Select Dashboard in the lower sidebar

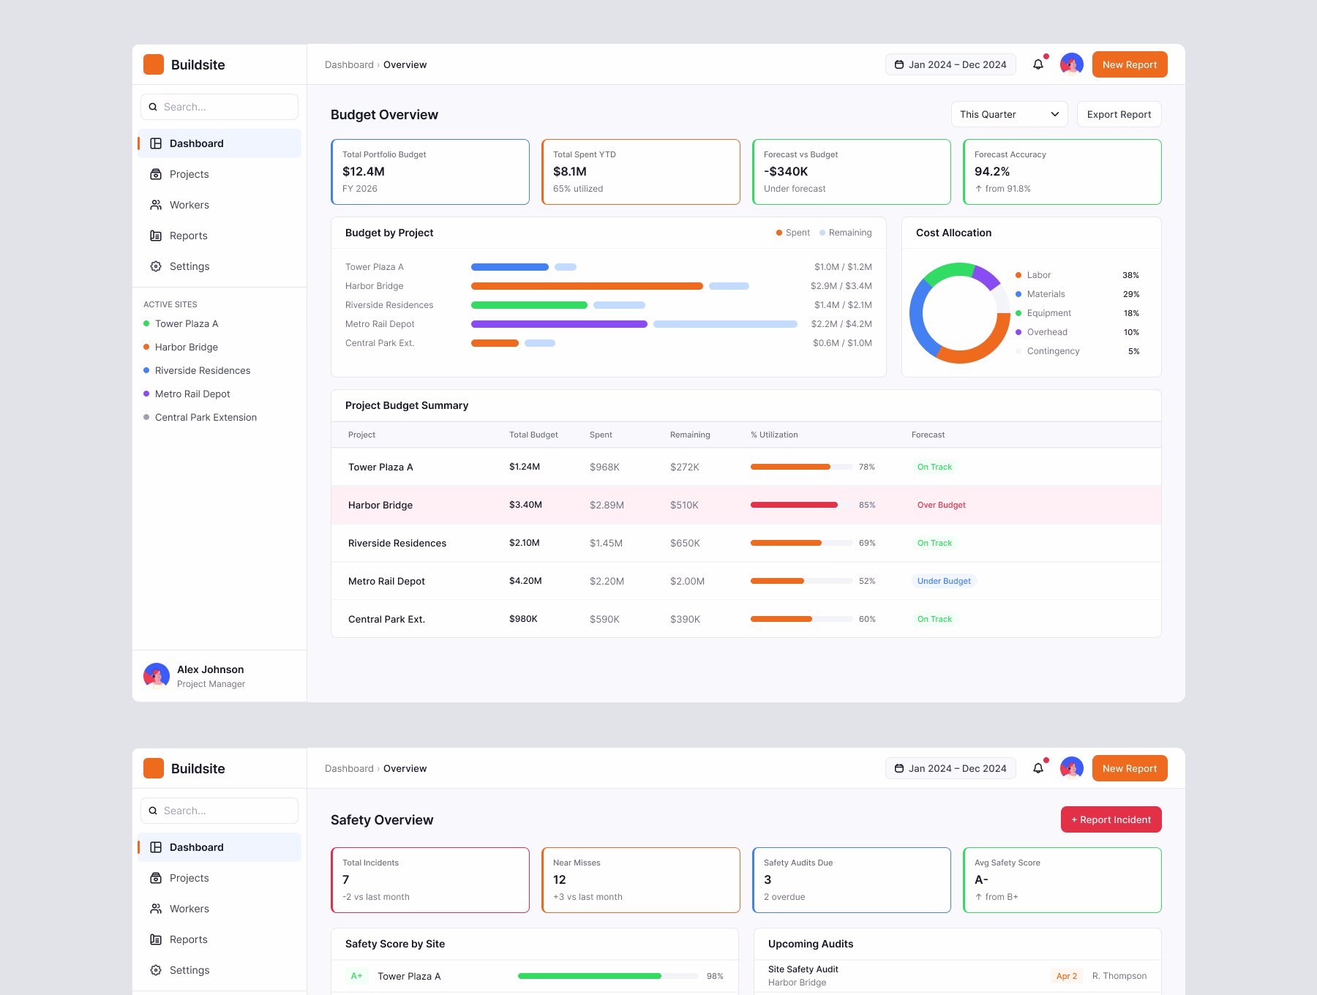coord(219,847)
